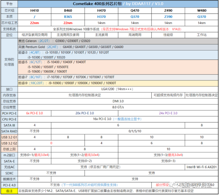Click the 总数上限 row label
Viewport: 219px width, 195px height.
coord(9,149)
